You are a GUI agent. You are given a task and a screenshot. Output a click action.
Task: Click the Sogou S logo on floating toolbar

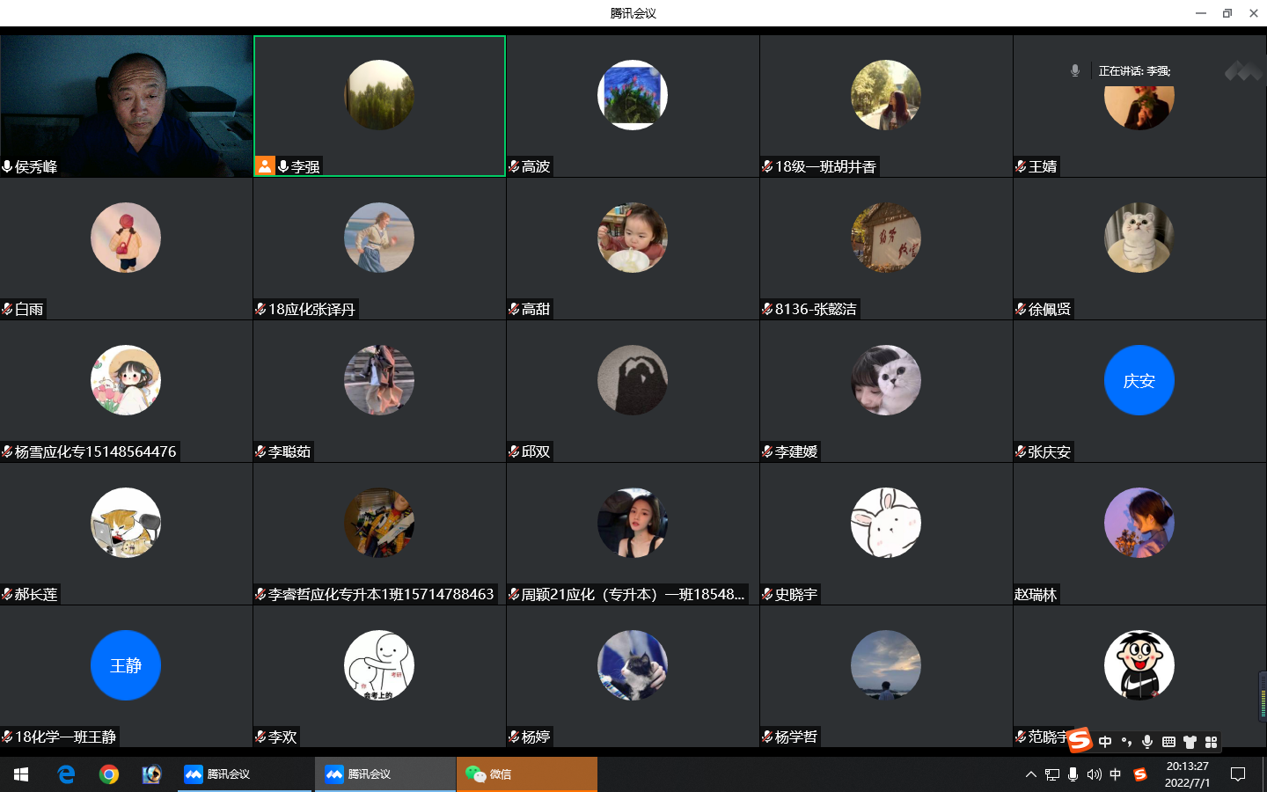(x=1080, y=740)
